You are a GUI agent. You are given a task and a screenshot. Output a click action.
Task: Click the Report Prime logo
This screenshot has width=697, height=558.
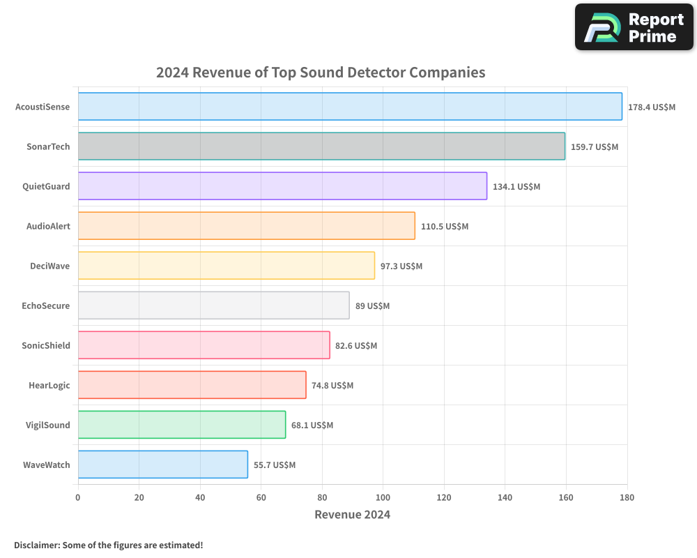coord(634,28)
